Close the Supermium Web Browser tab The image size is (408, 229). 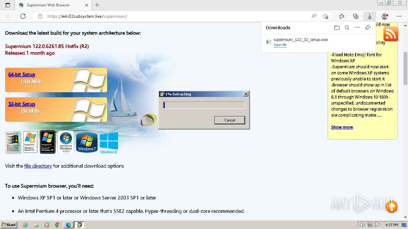coord(87,5)
